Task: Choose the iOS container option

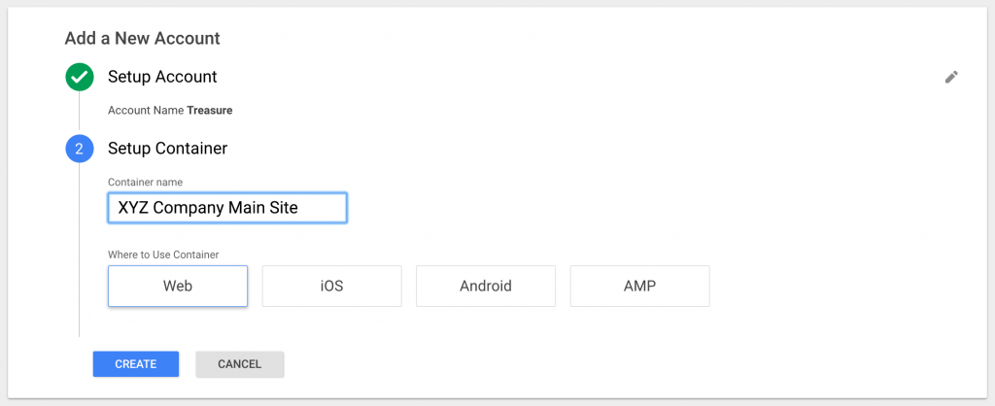Action: pos(332,287)
